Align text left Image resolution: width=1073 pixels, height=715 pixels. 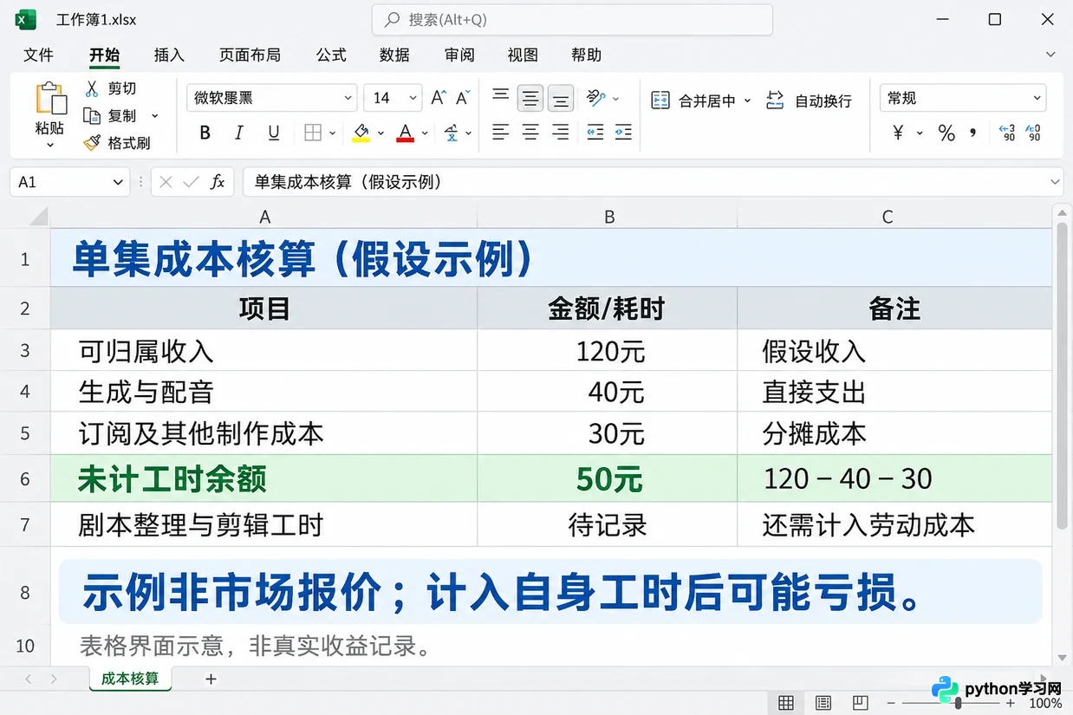click(501, 133)
